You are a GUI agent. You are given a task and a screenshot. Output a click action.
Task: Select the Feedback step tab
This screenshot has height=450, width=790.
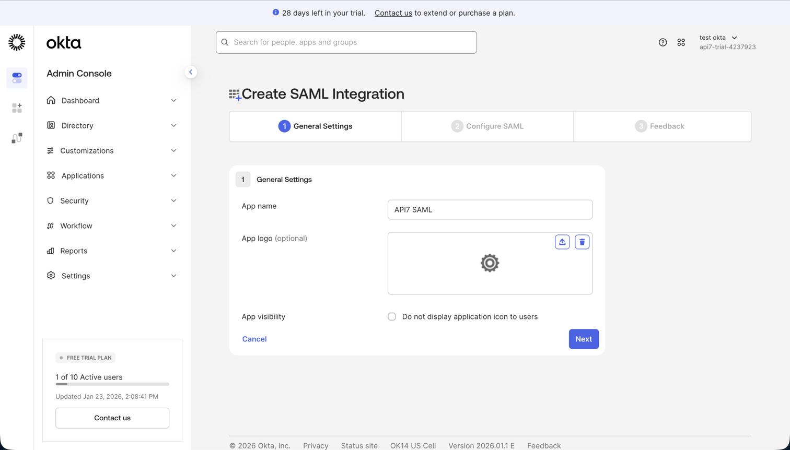tap(661, 126)
